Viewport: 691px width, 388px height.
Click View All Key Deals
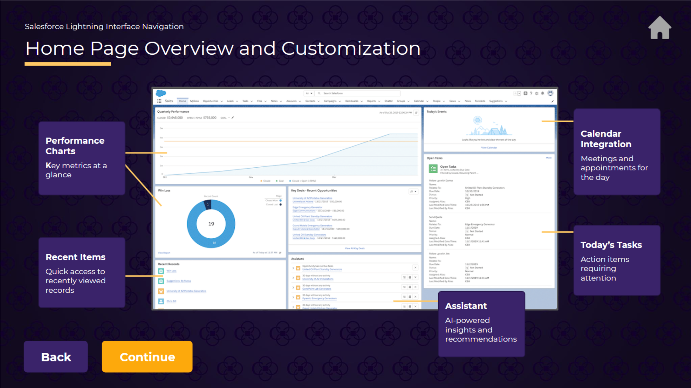point(355,248)
